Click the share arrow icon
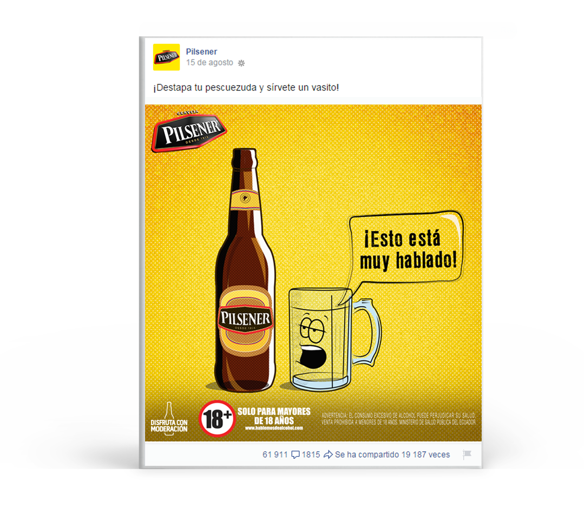The width and height of the screenshot is (584, 520). 328,454
